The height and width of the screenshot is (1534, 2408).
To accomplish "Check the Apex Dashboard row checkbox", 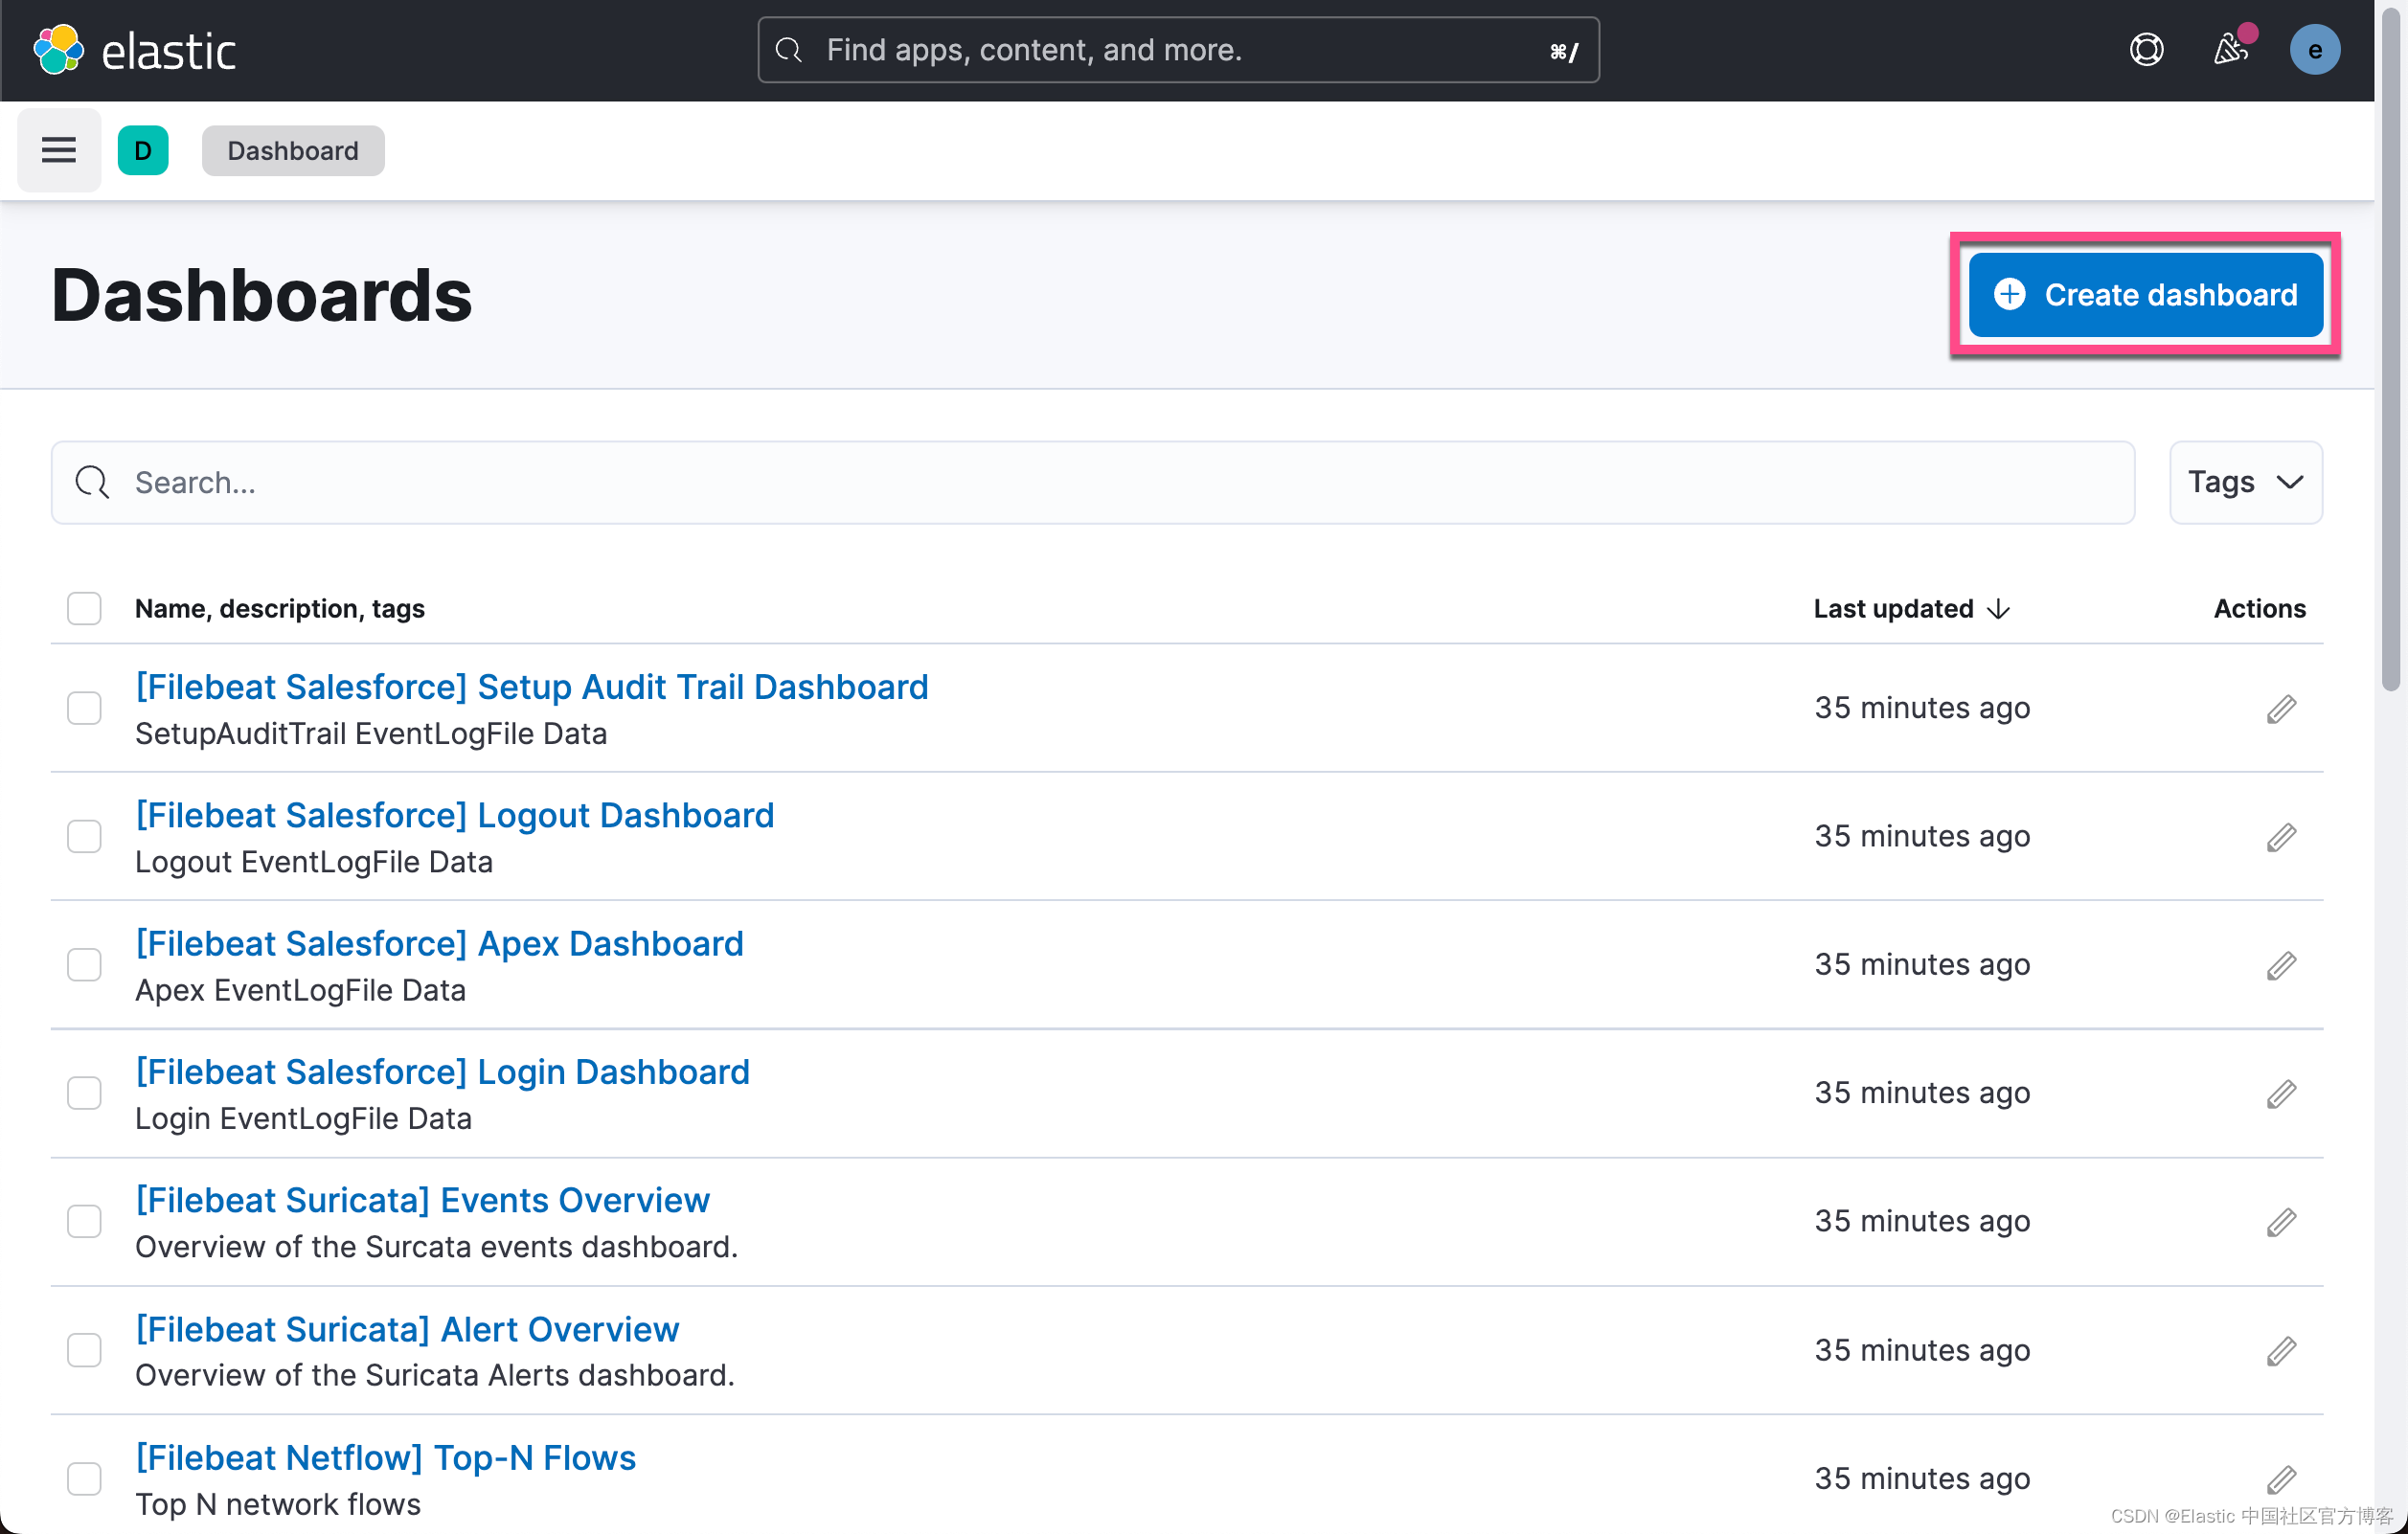I will (x=84, y=965).
